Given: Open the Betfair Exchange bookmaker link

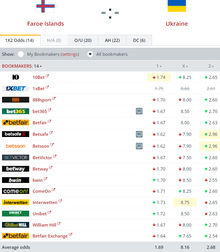Looking at the screenshot, I should coord(50,236).
